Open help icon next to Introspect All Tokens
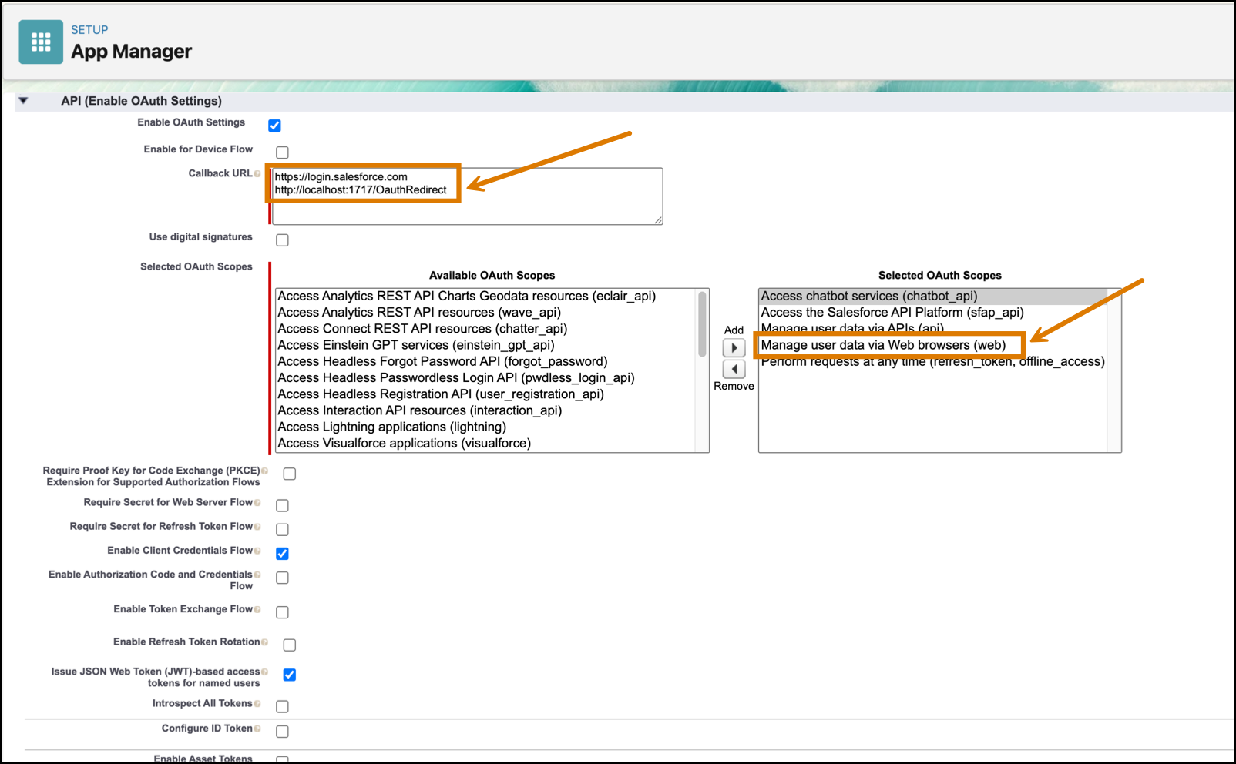Image resolution: width=1236 pixels, height=764 pixels. coord(257,704)
